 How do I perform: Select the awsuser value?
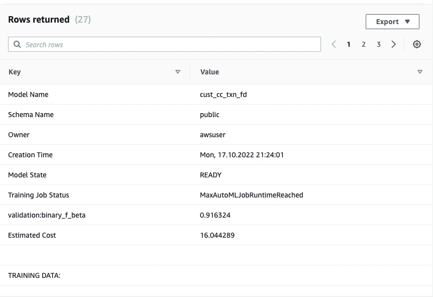(212, 135)
